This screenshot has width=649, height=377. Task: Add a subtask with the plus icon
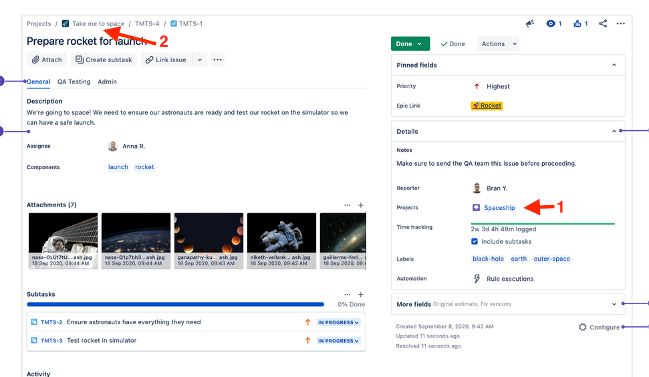click(361, 295)
